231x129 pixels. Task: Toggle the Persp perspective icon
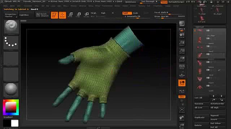[182, 67]
